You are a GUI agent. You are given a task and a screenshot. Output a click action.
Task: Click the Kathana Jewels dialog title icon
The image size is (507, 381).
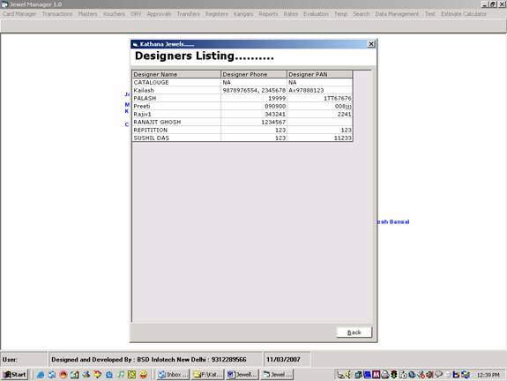tap(136, 44)
